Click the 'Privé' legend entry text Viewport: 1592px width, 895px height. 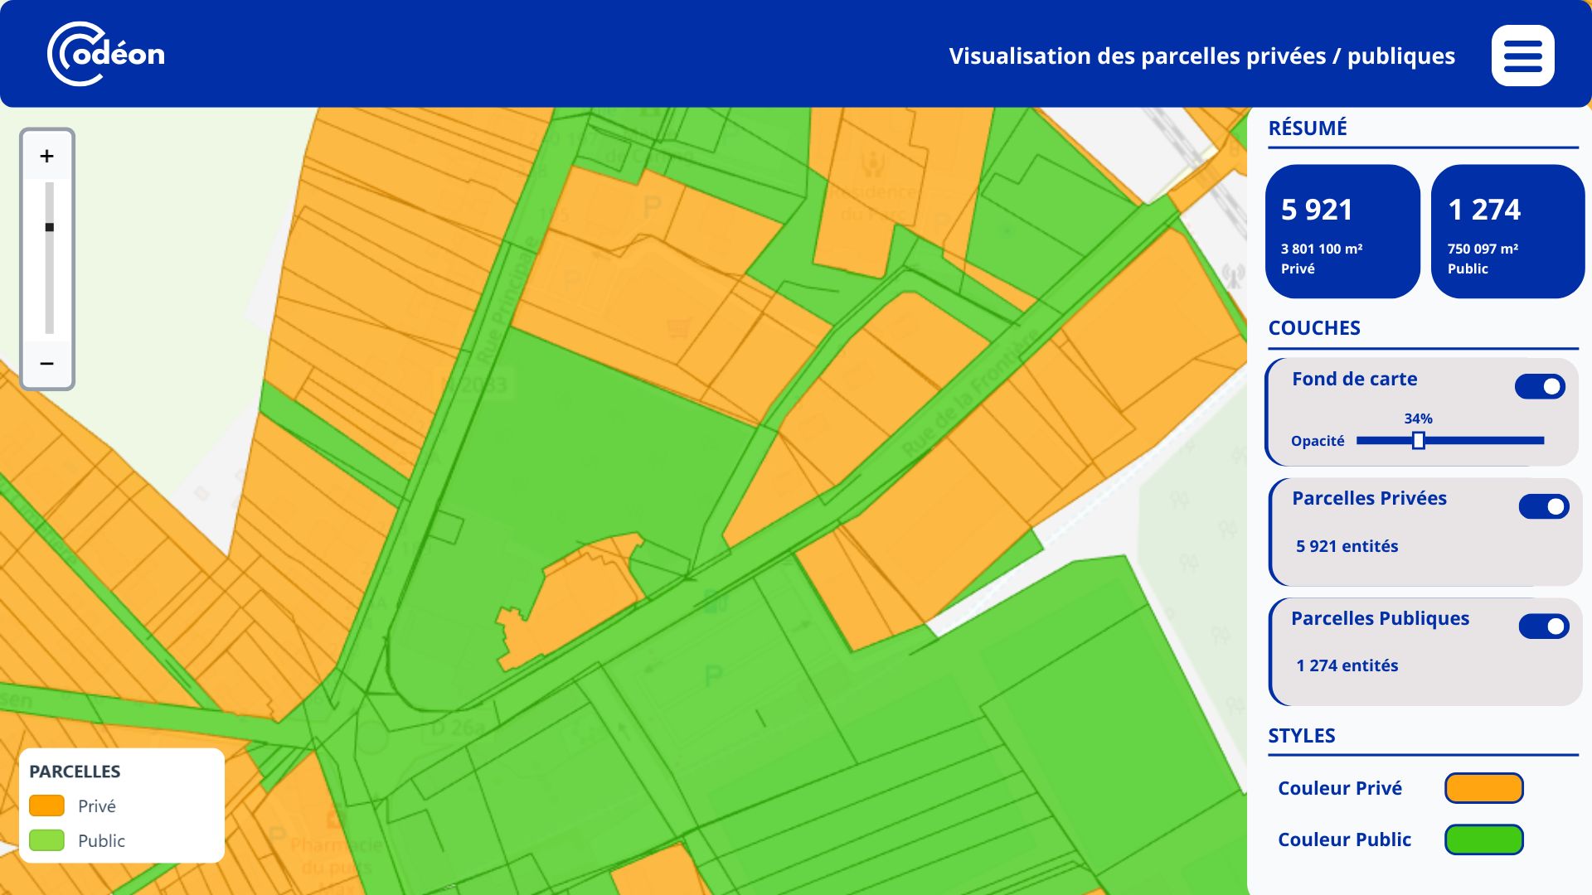[x=96, y=806]
